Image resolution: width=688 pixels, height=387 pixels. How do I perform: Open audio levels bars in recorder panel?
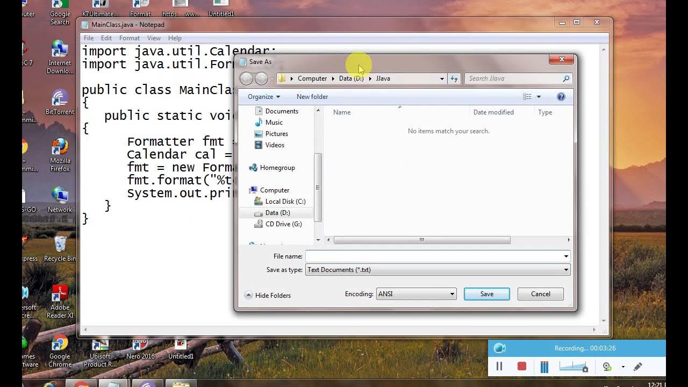click(x=544, y=367)
